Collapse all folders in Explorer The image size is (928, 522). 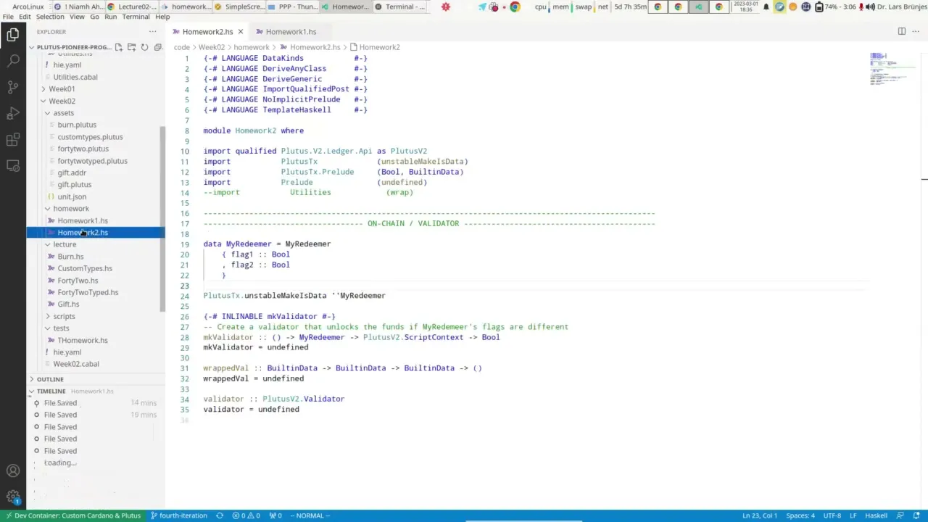pyautogui.click(x=157, y=47)
